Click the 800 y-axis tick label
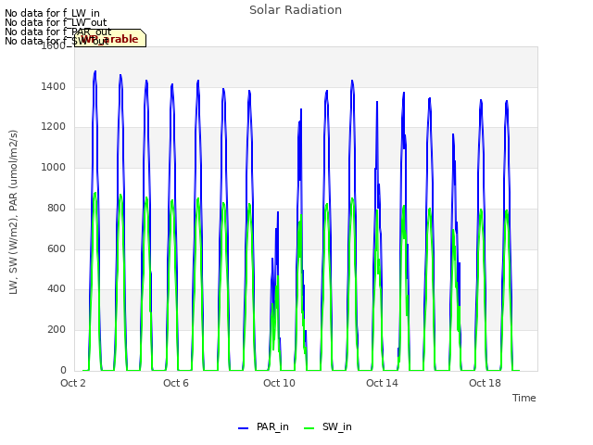 coord(57,208)
